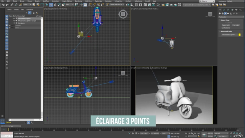245x138 pixels.
Task: Open the Scene Explorer Display menu
Action: [x=16, y=10]
